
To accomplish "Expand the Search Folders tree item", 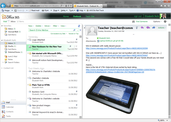I will pos(3,62).
